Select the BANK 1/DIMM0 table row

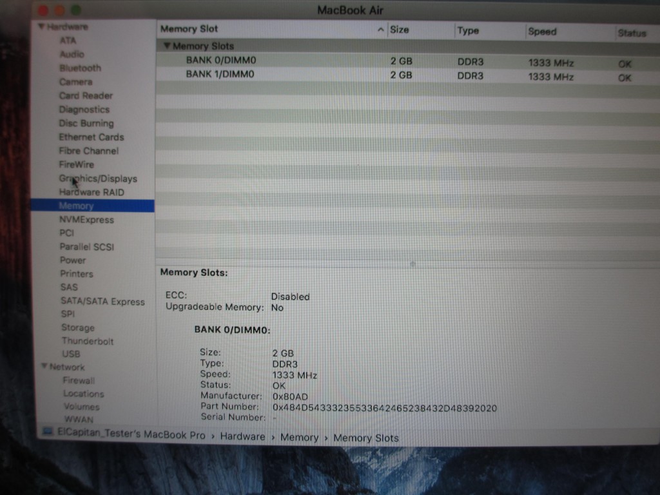click(408, 75)
